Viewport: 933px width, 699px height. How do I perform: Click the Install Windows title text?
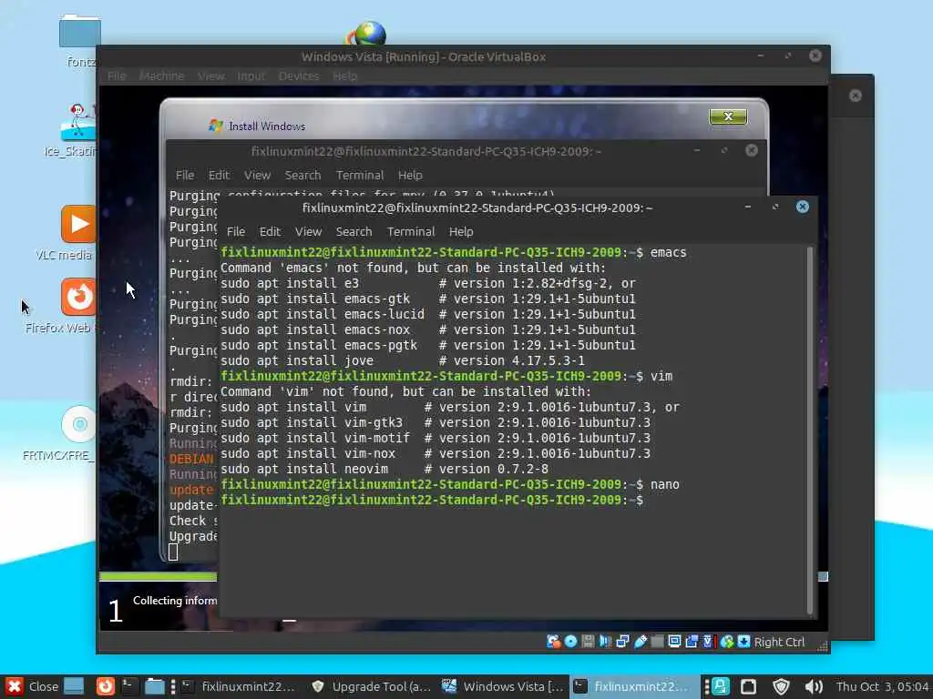[267, 126]
